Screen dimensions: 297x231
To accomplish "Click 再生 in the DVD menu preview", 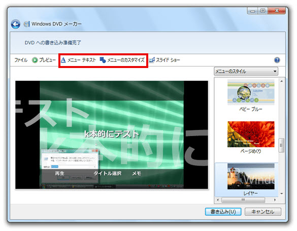I will point(60,174).
